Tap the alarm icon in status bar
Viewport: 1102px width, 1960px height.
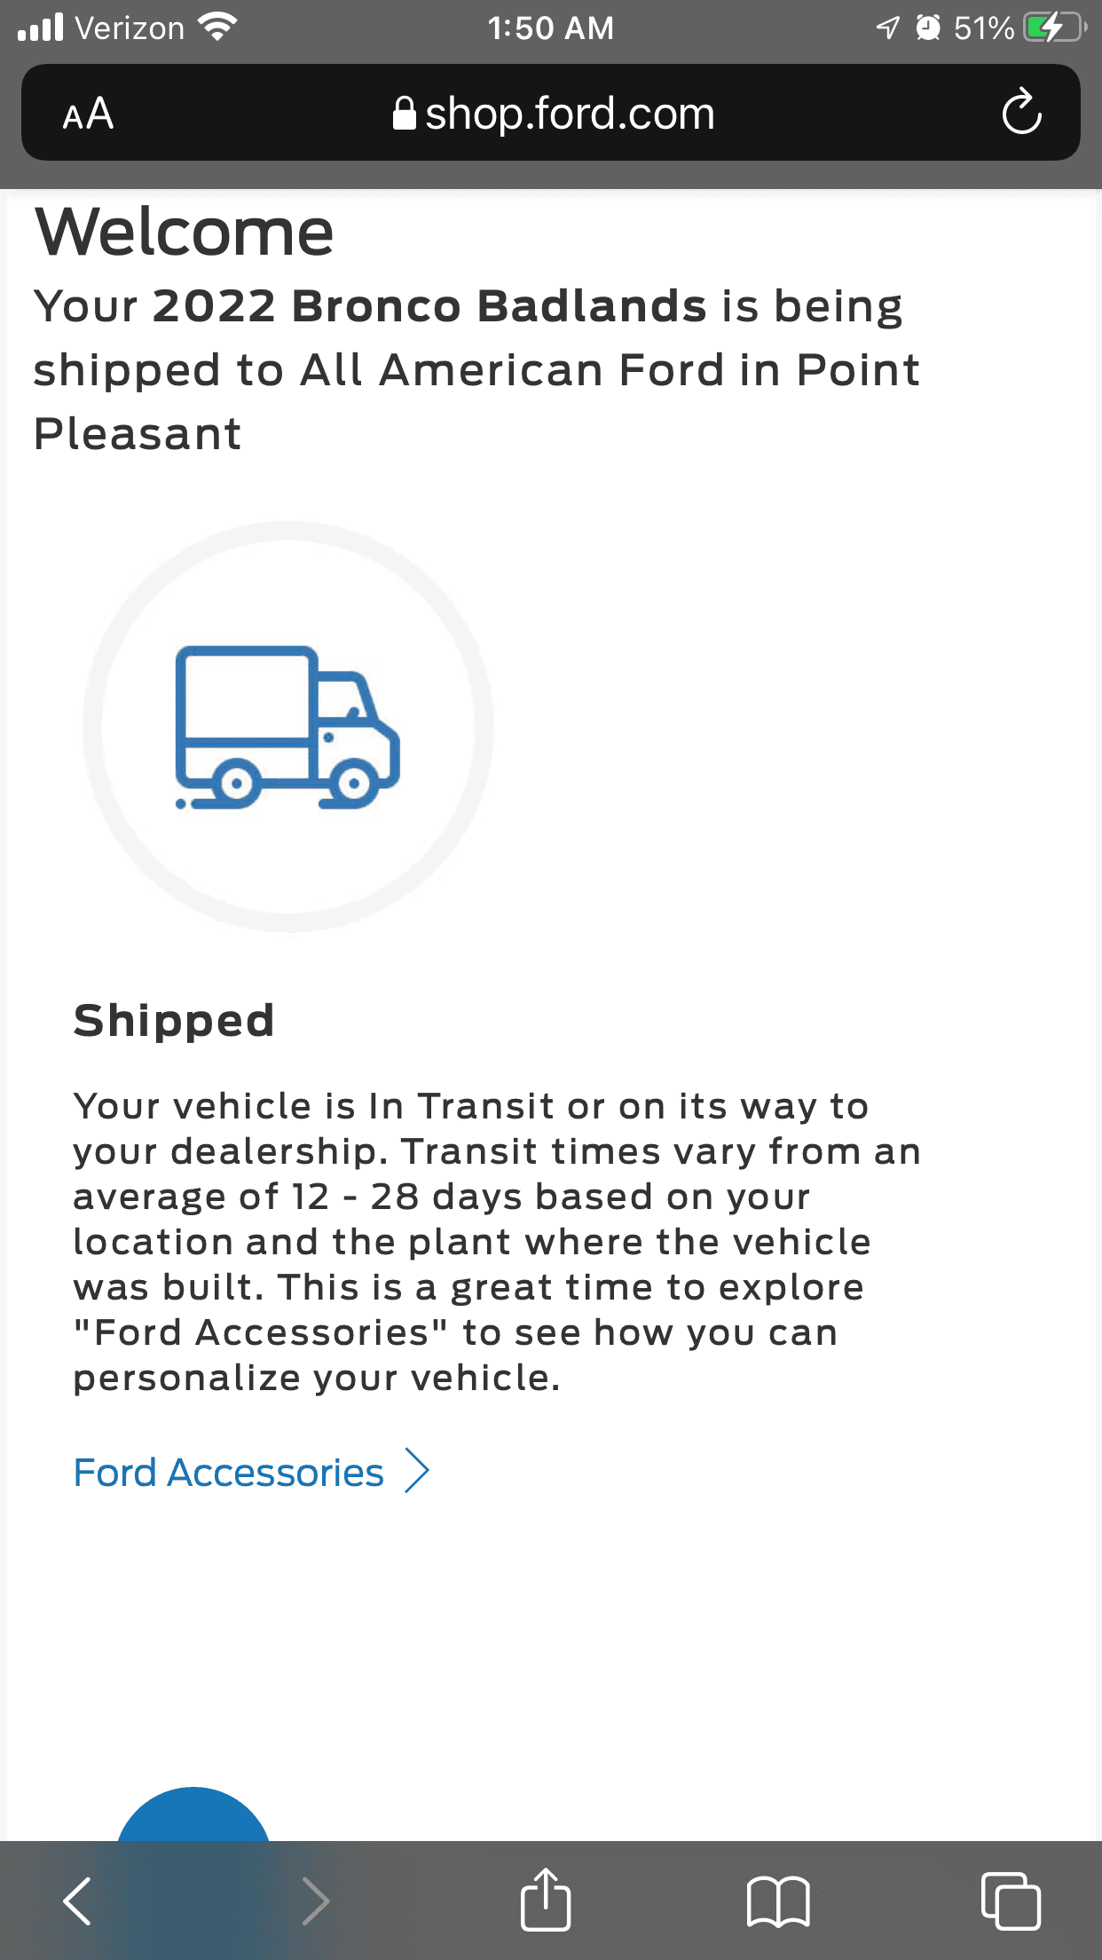928,28
